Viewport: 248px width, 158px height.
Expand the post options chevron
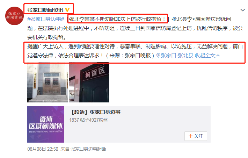tap(242, 10)
